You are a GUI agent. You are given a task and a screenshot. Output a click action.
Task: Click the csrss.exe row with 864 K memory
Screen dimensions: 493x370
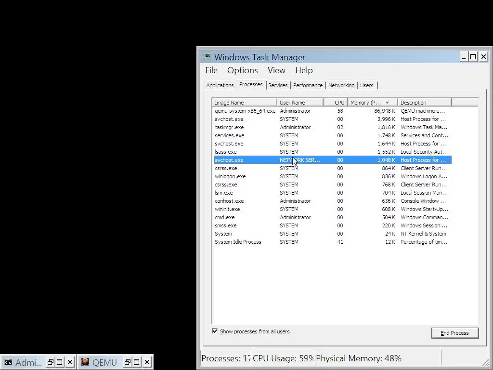333,168
